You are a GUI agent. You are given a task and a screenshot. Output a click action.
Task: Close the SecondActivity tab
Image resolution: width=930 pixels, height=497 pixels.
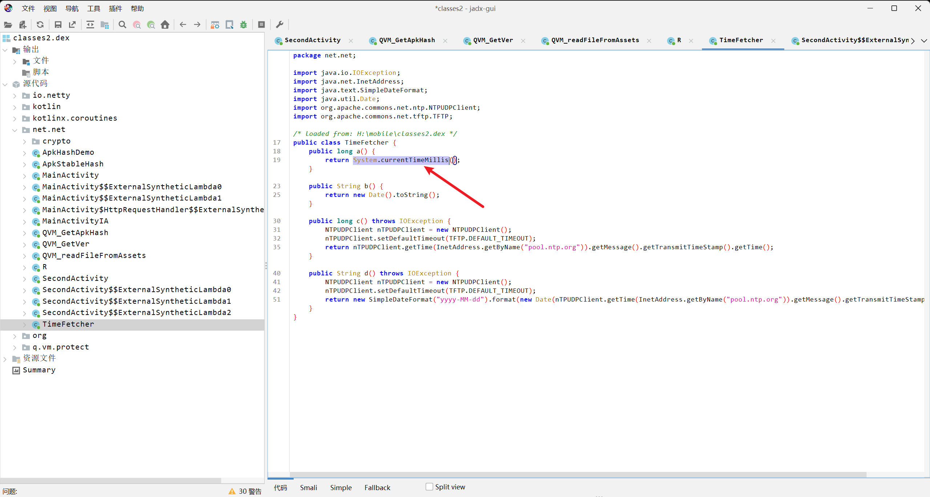point(351,41)
